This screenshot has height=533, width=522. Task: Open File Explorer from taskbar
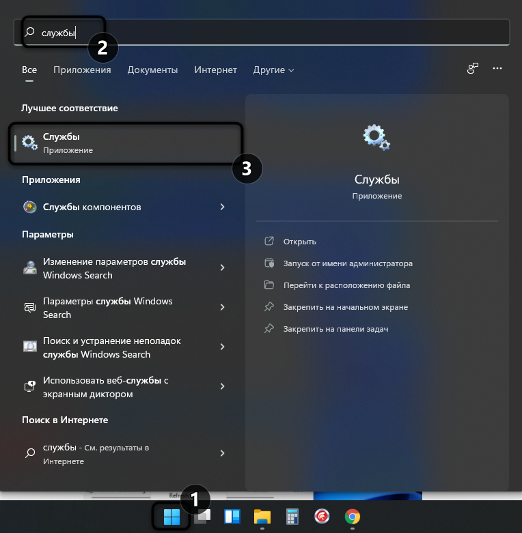click(x=262, y=517)
